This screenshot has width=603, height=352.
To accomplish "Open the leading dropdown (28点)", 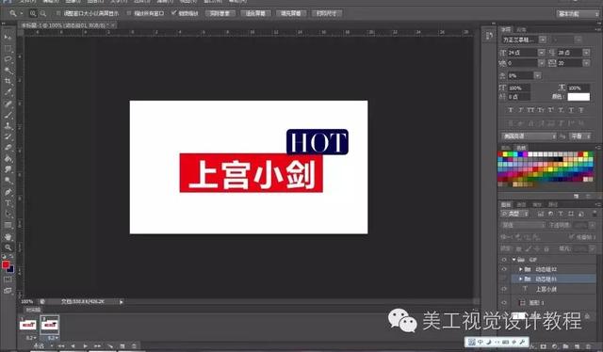I will point(586,53).
